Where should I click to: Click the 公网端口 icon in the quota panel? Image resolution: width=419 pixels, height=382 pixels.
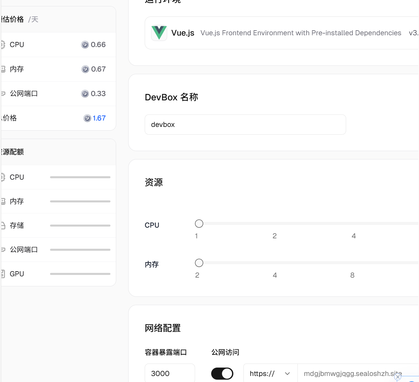point(2,249)
